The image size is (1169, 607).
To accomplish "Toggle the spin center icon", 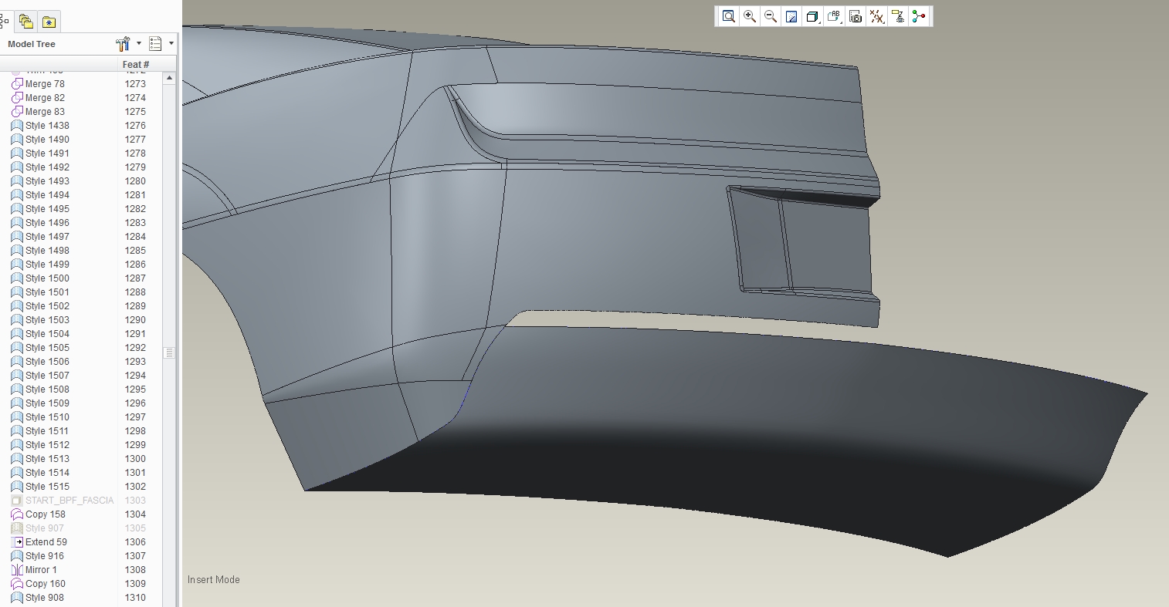I will pyautogui.click(x=918, y=16).
